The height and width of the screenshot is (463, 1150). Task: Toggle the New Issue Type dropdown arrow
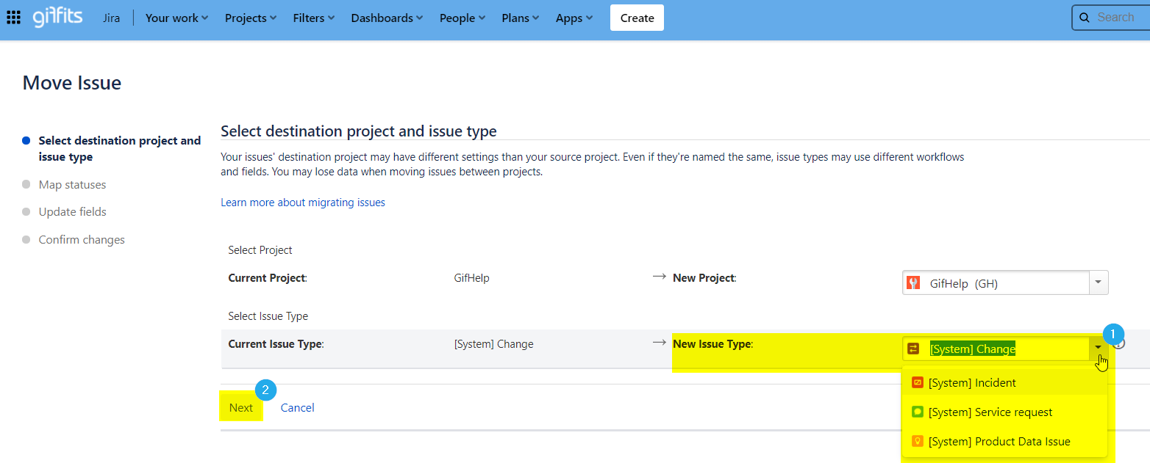pyautogui.click(x=1099, y=349)
